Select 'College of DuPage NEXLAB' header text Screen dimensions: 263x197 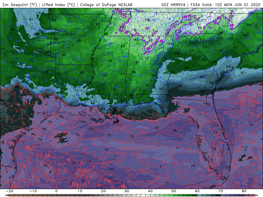[x=106, y=5]
